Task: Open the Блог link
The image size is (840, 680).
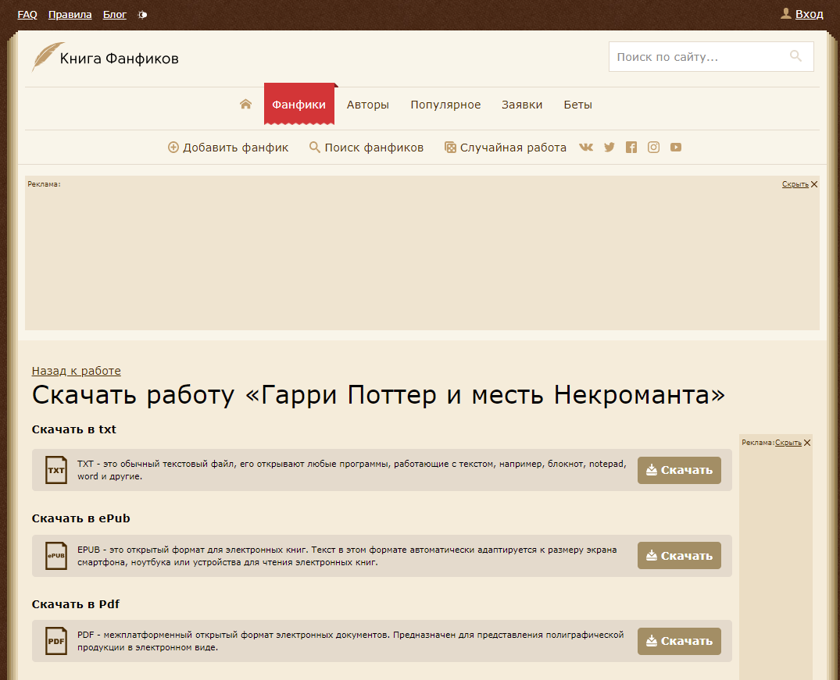Action: pos(115,15)
